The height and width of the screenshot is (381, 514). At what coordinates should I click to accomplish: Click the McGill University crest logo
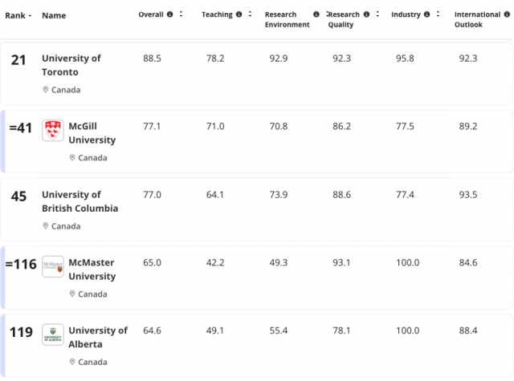coord(53,132)
